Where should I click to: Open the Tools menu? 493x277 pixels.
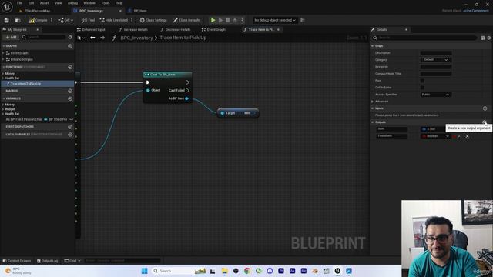click(106, 3)
